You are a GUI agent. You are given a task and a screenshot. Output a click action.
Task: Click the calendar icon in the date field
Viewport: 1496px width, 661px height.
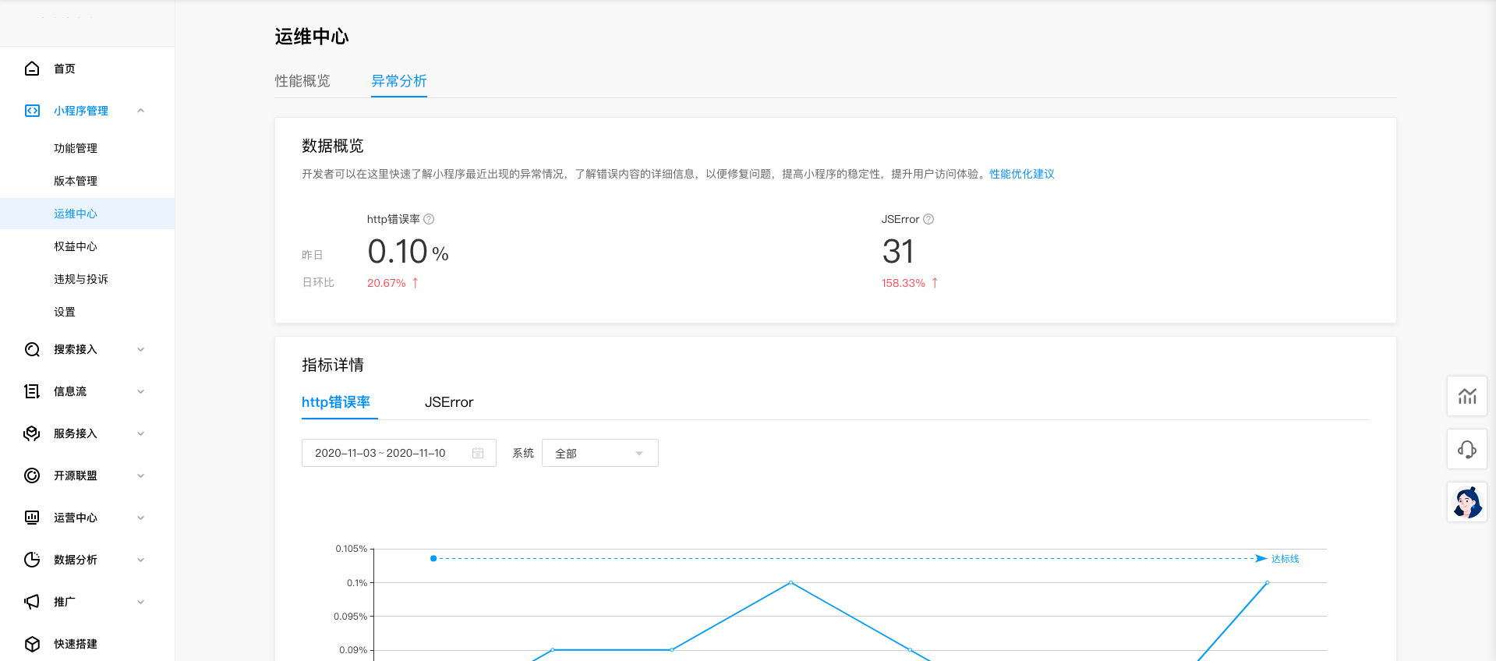(478, 453)
